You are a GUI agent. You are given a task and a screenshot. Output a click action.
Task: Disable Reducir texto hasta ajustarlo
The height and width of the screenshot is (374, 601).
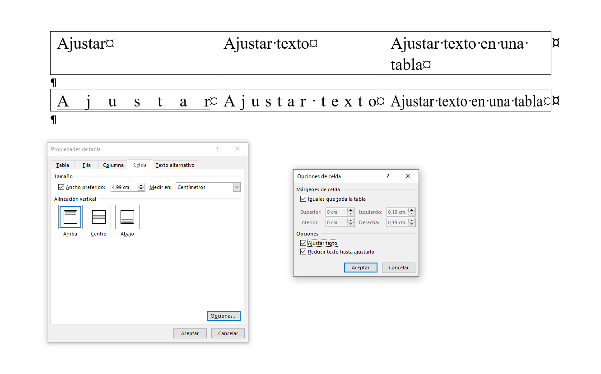pos(303,252)
